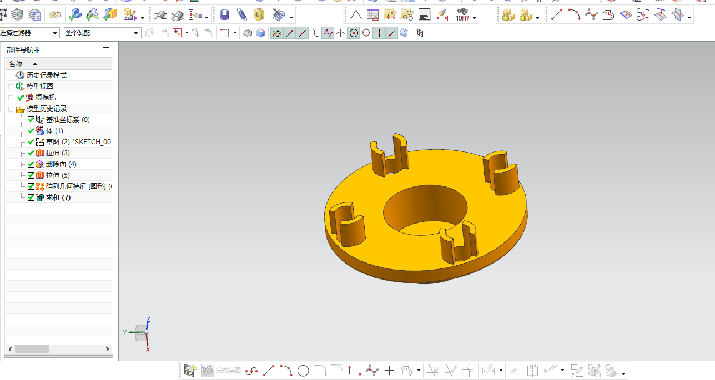This screenshot has height=380, width=715.
Task: Click the delete spring icon with X
Action: pos(279,15)
